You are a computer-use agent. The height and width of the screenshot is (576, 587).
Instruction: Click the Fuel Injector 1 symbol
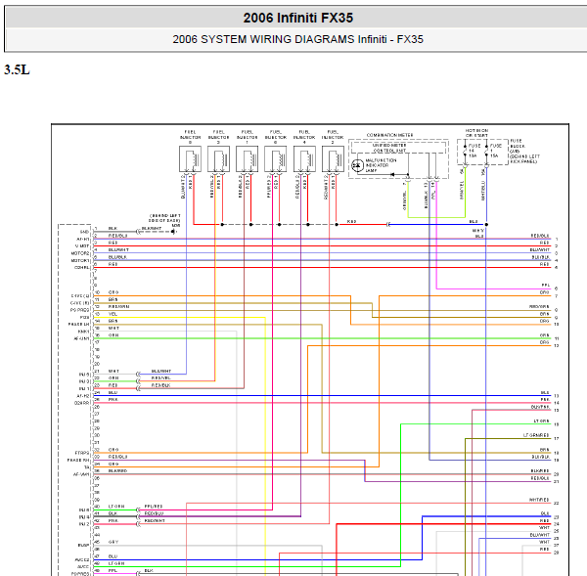pos(248,159)
